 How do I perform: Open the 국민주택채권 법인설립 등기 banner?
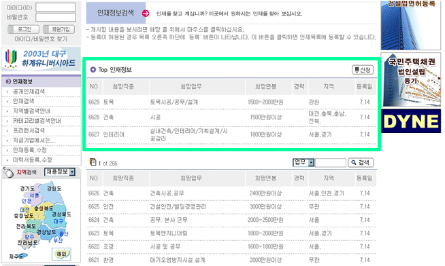411,79
